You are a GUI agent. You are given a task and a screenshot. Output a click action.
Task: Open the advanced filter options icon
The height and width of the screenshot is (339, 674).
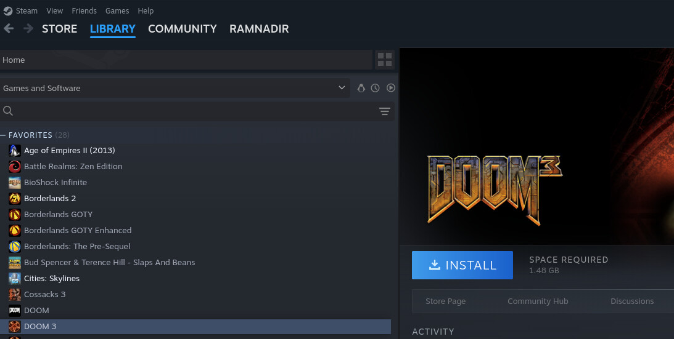coord(385,111)
